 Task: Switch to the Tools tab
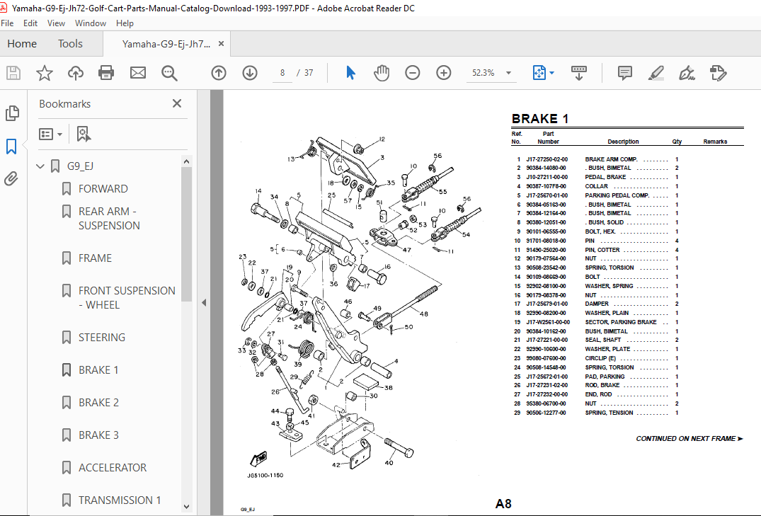[70, 44]
